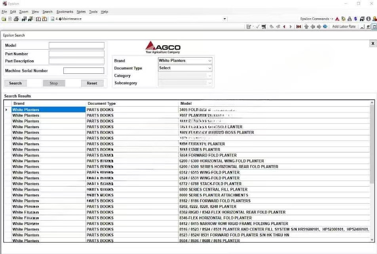The image size is (377, 254).
Task: Click the gray left arrow navigation icon
Action: (312, 27)
